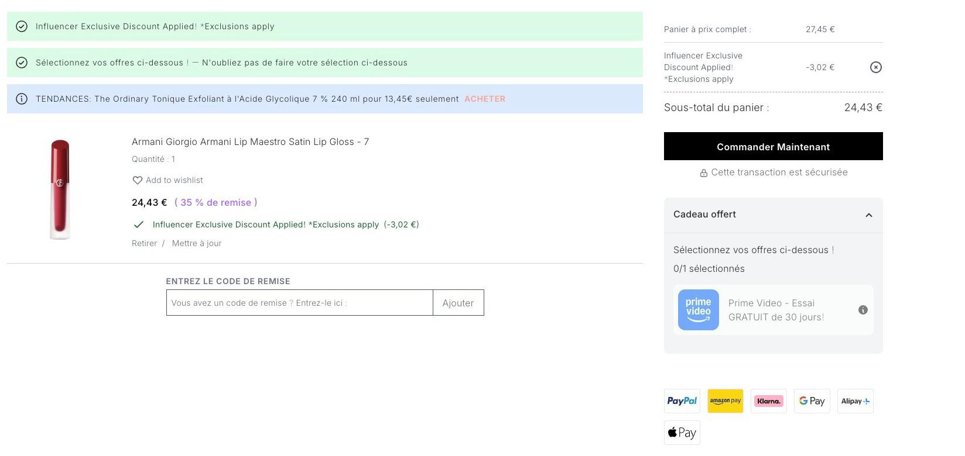965x456 pixels.
Task: Select the Prime Video Essai GRATUIT de 30 jours offer
Action: [774, 310]
